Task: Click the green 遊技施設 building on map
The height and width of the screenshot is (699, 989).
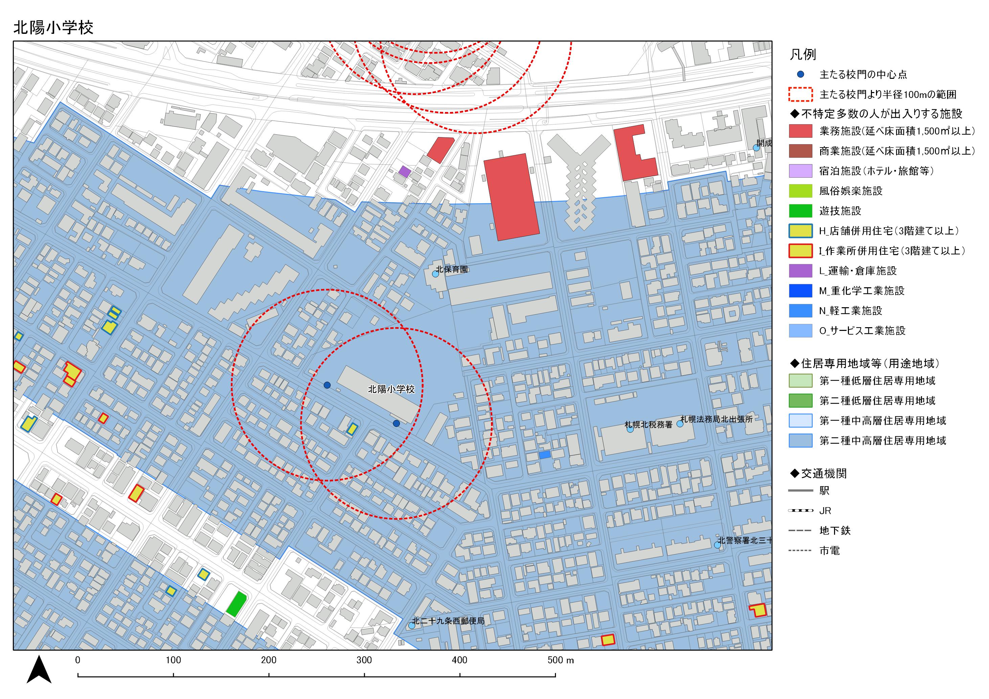Action: click(237, 604)
